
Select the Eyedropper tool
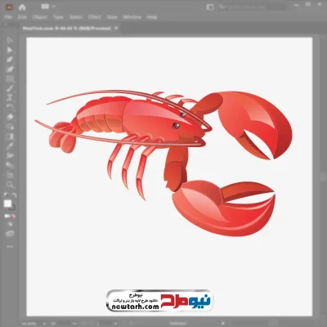pos(10,146)
